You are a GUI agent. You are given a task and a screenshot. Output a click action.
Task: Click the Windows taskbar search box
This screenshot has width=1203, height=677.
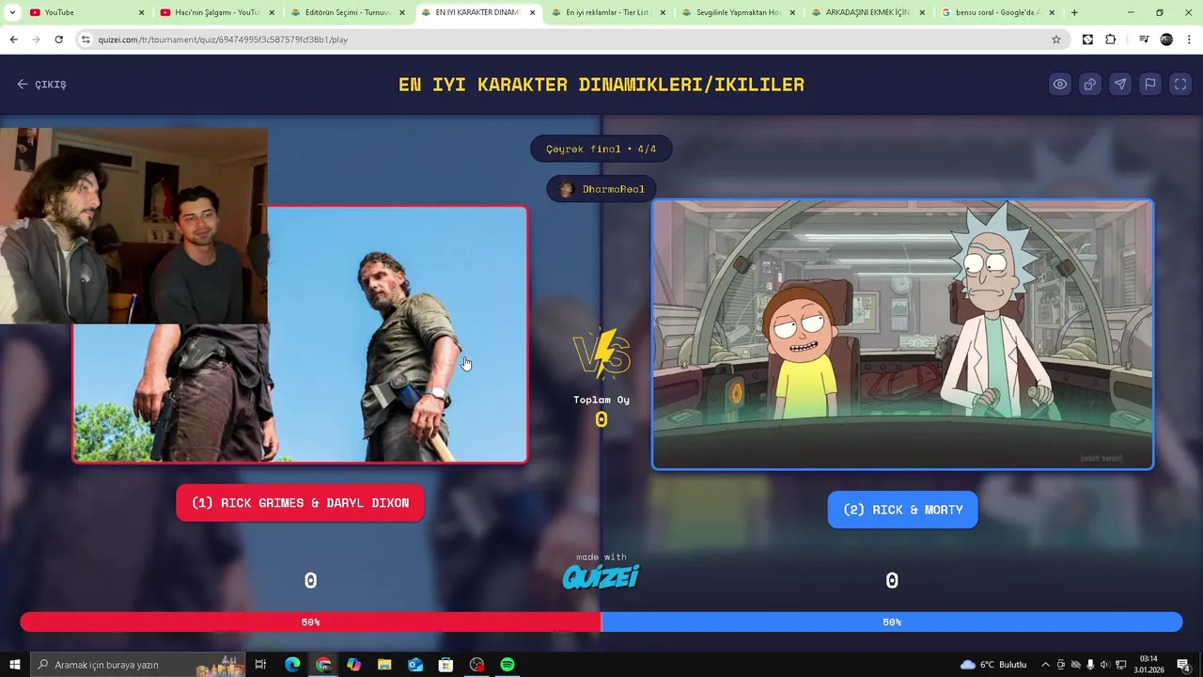coord(138,665)
